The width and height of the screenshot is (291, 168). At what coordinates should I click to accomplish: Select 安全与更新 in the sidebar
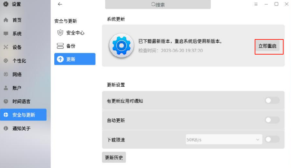click(23, 115)
